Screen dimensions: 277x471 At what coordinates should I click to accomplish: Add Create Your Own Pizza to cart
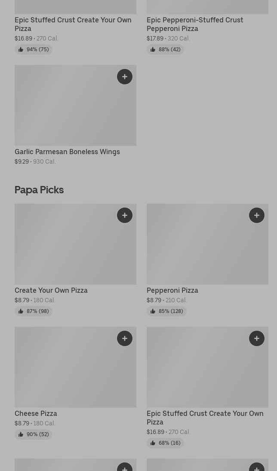click(x=125, y=215)
